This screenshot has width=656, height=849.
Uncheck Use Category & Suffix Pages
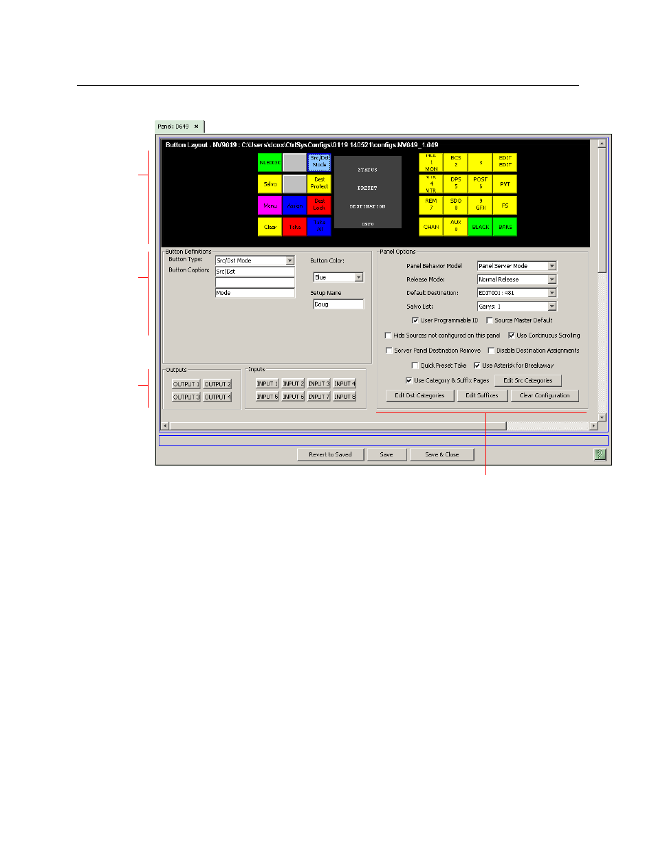[408, 381]
